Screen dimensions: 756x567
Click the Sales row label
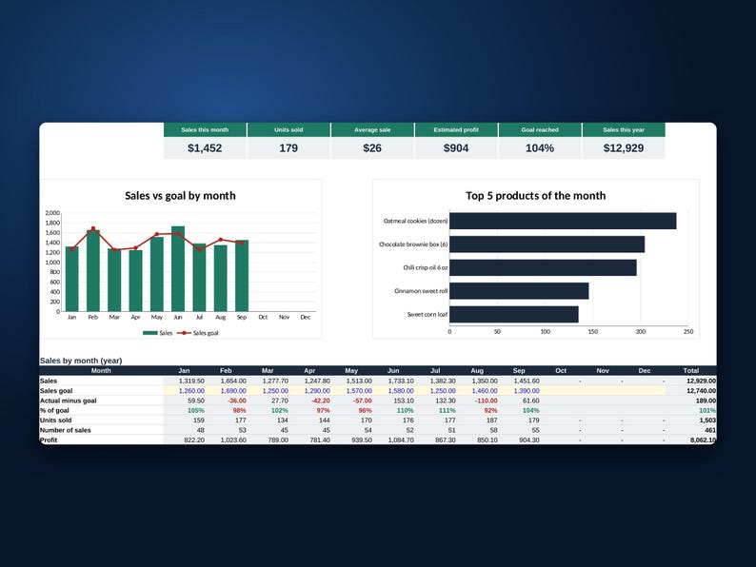49,381
